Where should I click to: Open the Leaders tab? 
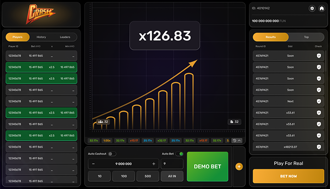point(65,37)
